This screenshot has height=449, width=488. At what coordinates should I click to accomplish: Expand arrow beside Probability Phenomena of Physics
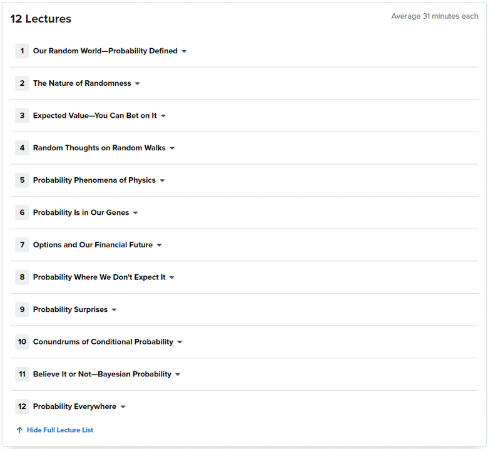pos(162,180)
